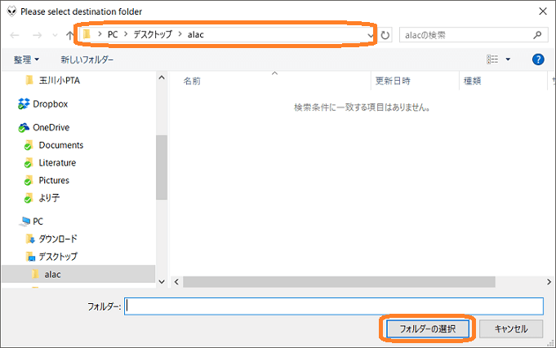Close the destination folder dialog

pyautogui.click(x=542, y=11)
